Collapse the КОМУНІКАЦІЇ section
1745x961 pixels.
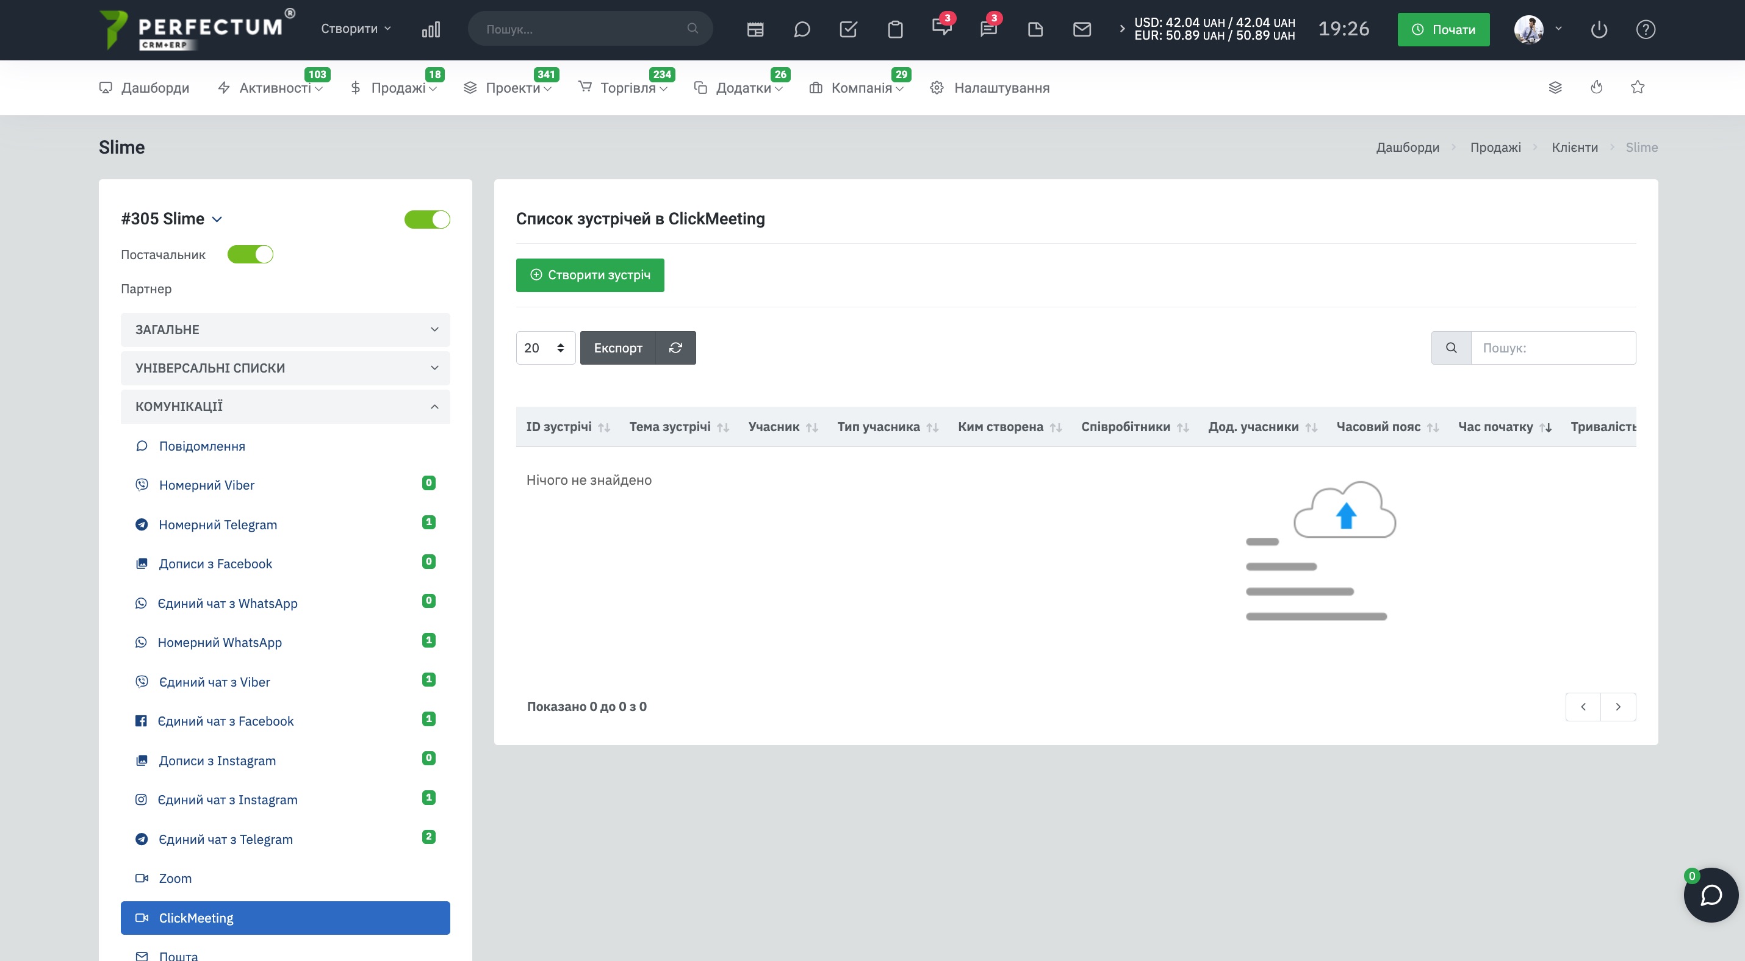tap(285, 407)
